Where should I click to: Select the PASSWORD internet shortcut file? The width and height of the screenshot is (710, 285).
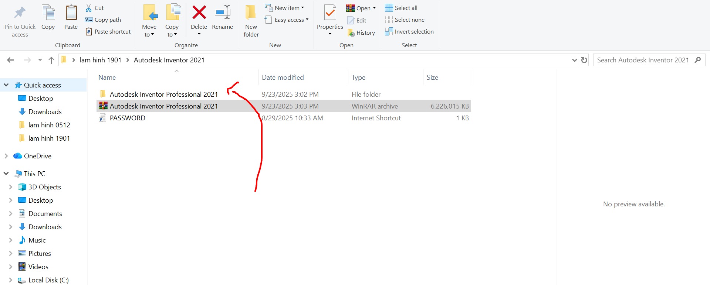click(x=127, y=118)
